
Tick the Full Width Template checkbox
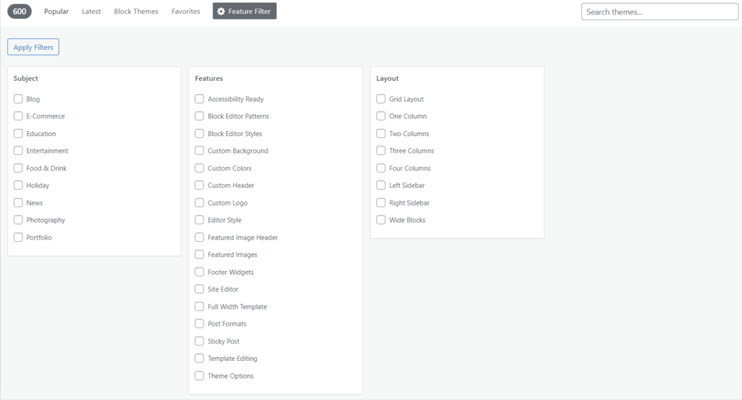[x=199, y=307]
